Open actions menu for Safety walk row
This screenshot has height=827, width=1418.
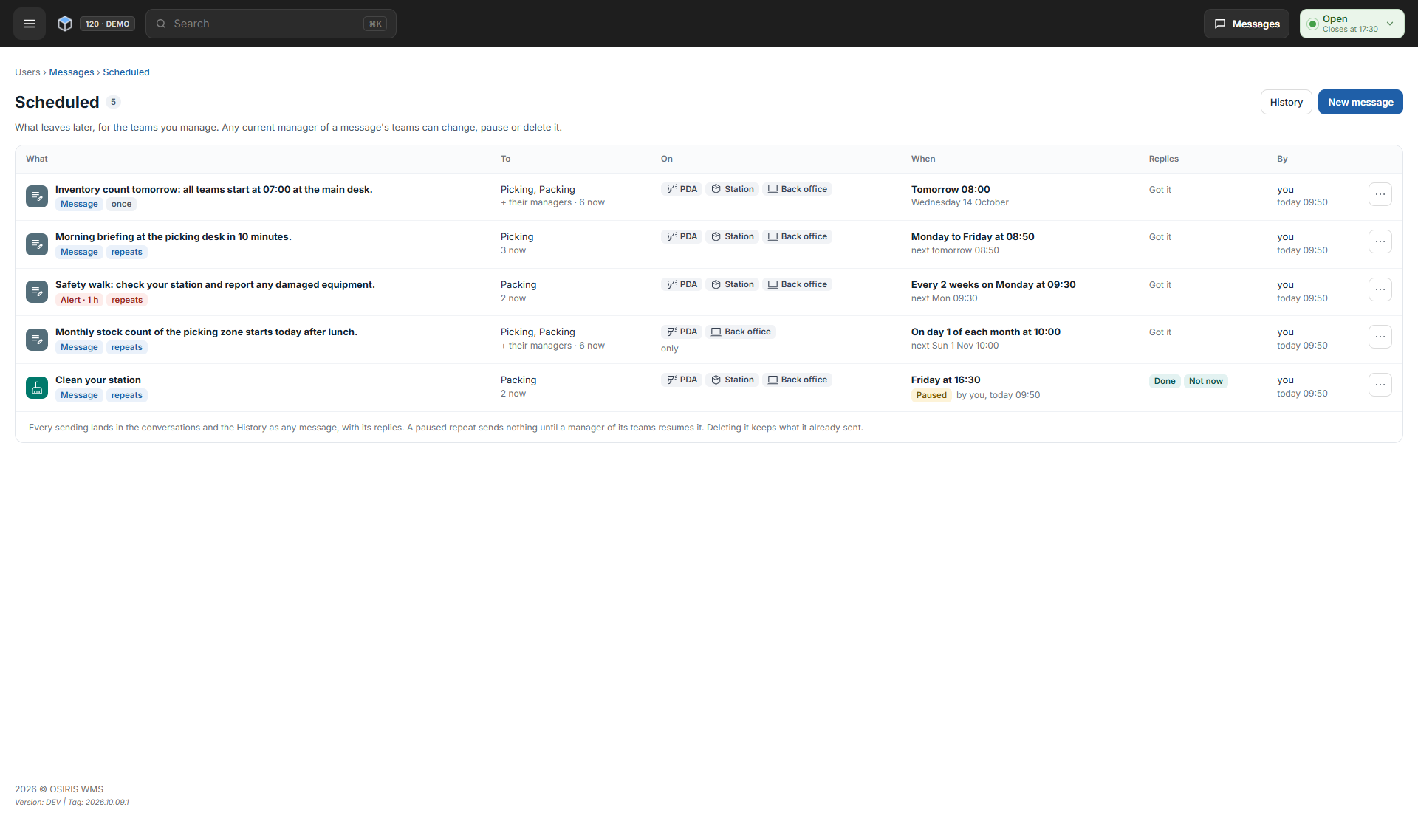click(x=1380, y=289)
